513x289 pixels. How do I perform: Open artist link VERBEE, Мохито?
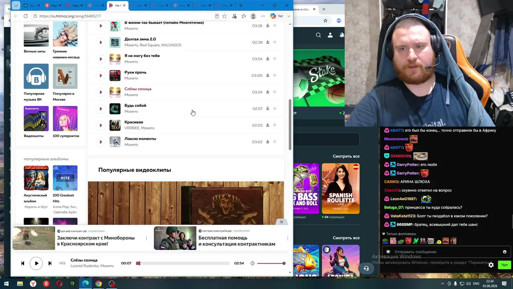click(139, 128)
